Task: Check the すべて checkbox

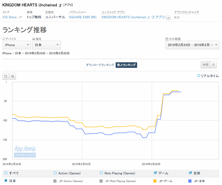Action: click(6, 173)
